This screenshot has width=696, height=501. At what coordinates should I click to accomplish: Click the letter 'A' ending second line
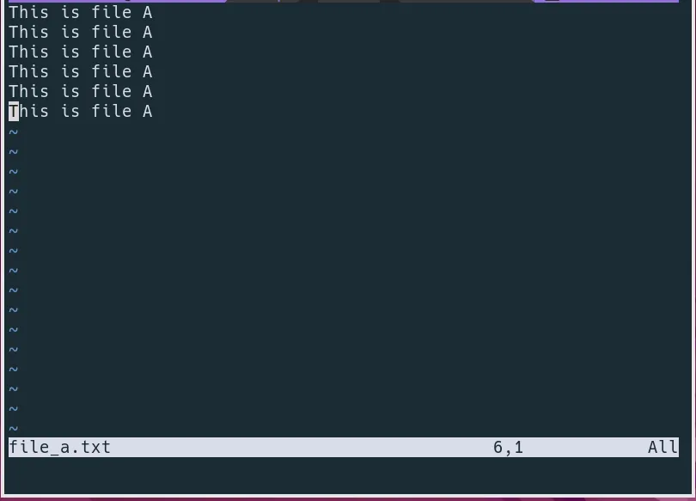point(148,32)
